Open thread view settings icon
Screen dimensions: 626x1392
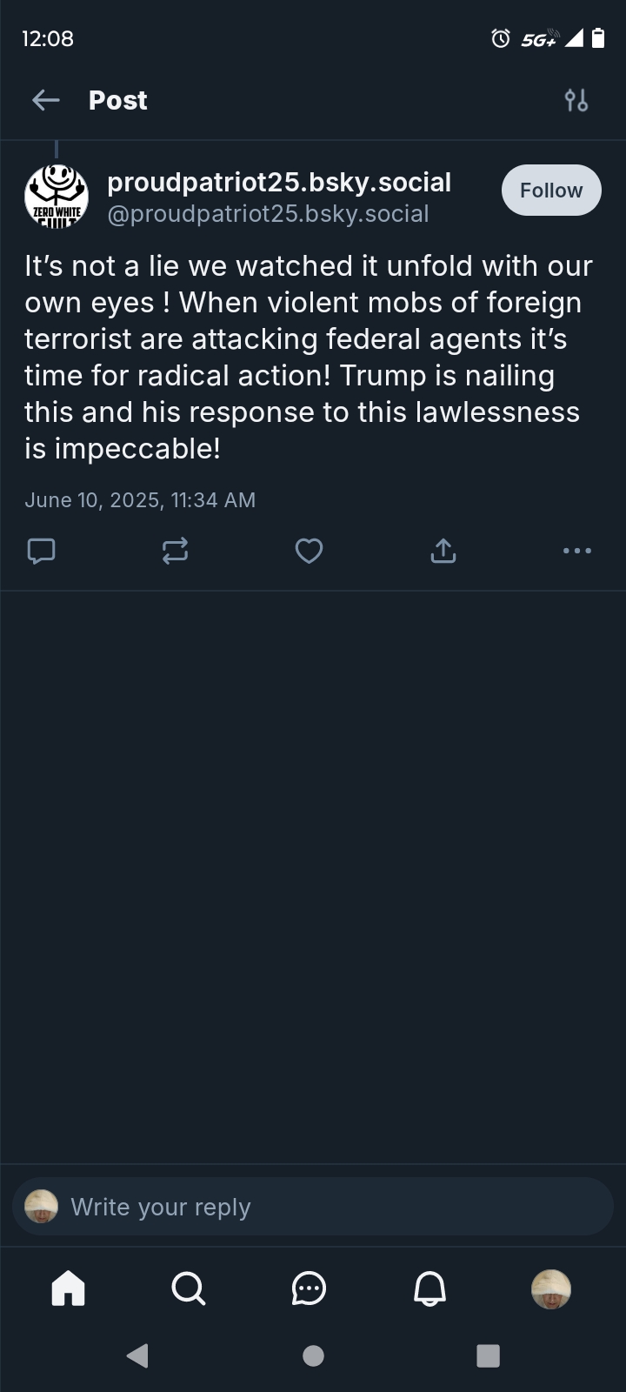click(x=576, y=101)
